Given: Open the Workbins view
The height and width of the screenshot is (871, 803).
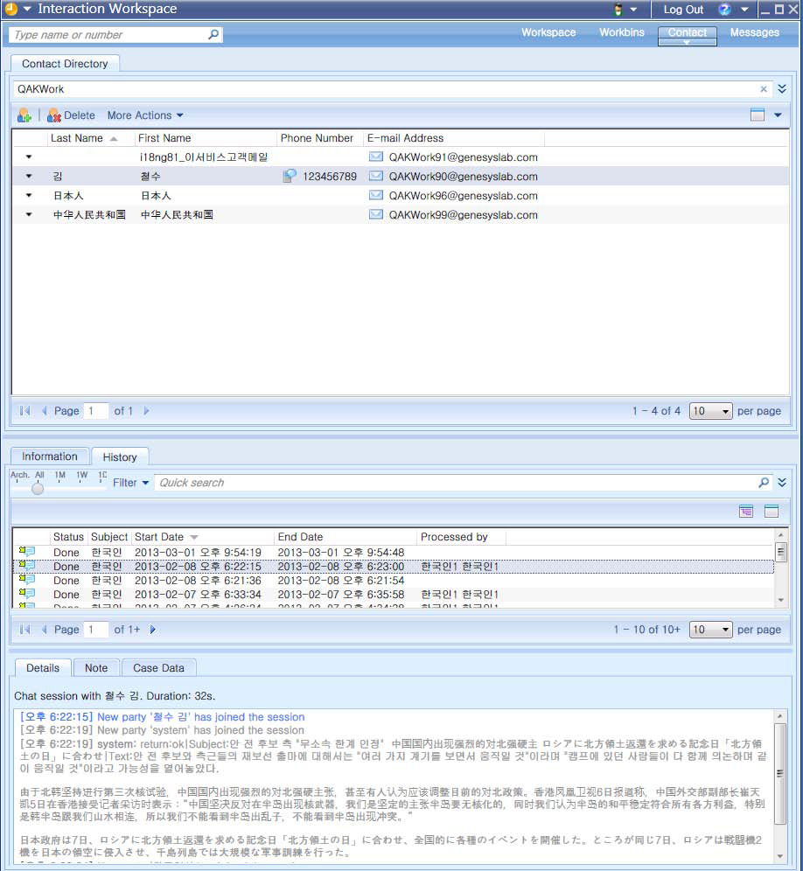Looking at the screenshot, I should pyautogui.click(x=621, y=33).
